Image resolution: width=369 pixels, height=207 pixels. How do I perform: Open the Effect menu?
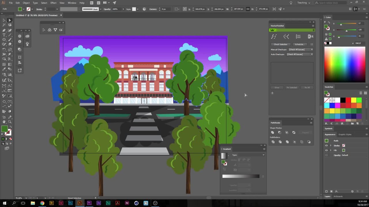click(x=53, y=3)
